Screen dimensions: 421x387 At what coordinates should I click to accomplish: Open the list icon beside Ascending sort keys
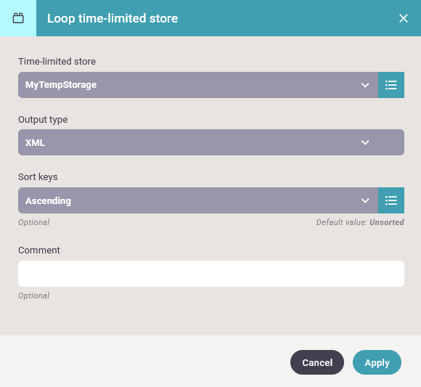click(391, 200)
